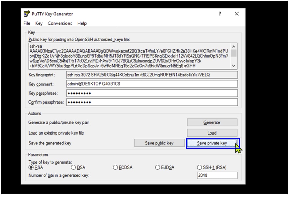Click the Generate button

coord(212,123)
